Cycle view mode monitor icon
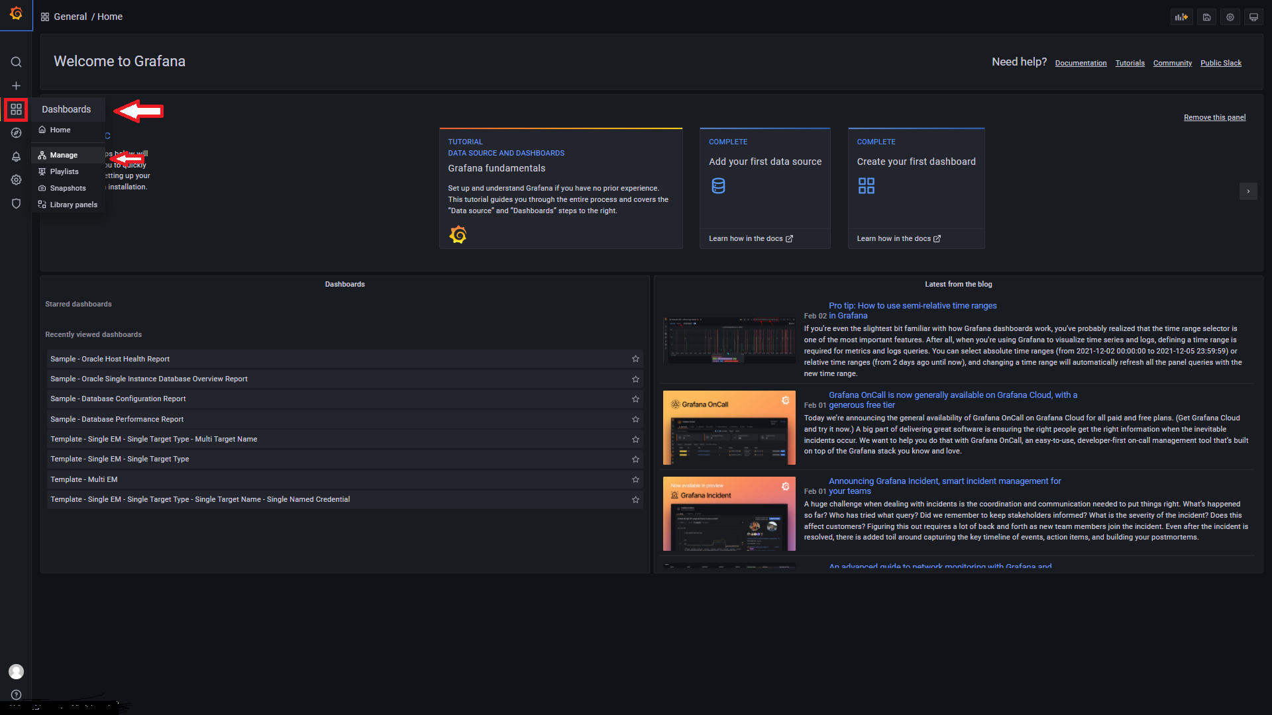 [x=1253, y=17]
